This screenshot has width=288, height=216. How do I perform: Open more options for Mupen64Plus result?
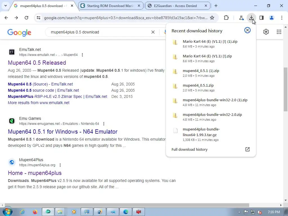click(x=60, y=165)
